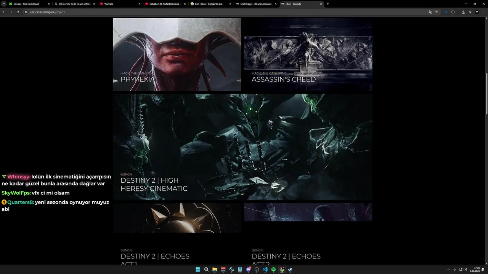Image resolution: width=488 pixels, height=274 pixels.
Task: Open the Downloads icon in toolbar
Action: click(463, 12)
